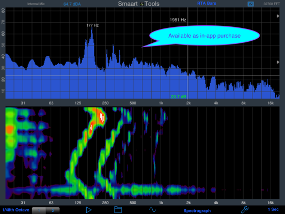
Task: Click the 1981 Hz cursor label
Action: coord(178,20)
